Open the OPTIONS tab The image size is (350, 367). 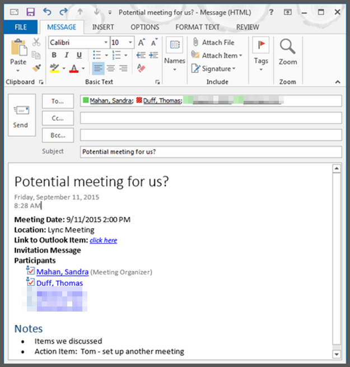point(145,27)
